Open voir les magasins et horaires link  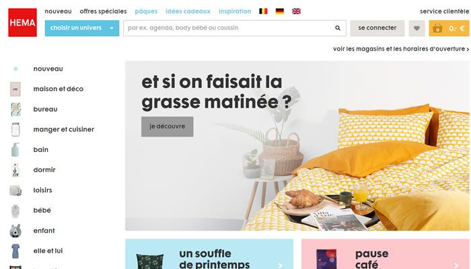coord(401,49)
